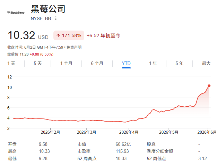This screenshot has width=217, height=165.
Task: Click the 2026年4月 axis label
Action: (x=129, y=132)
